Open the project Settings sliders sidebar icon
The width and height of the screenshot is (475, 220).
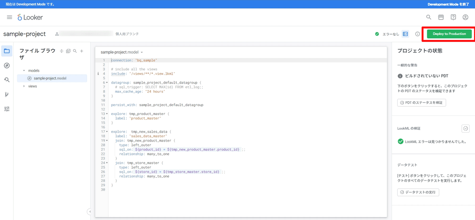(x=7, y=109)
